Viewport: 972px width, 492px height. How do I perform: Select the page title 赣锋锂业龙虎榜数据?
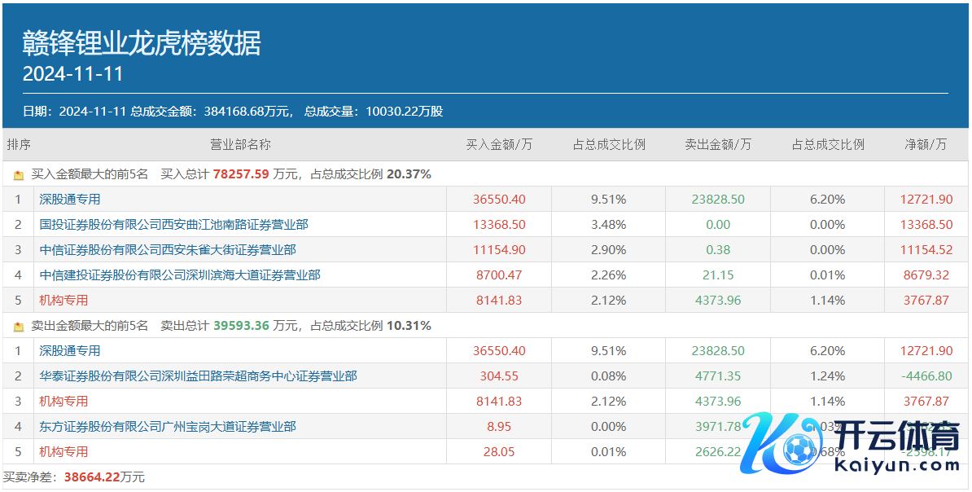pyautogui.click(x=142, y=44)
